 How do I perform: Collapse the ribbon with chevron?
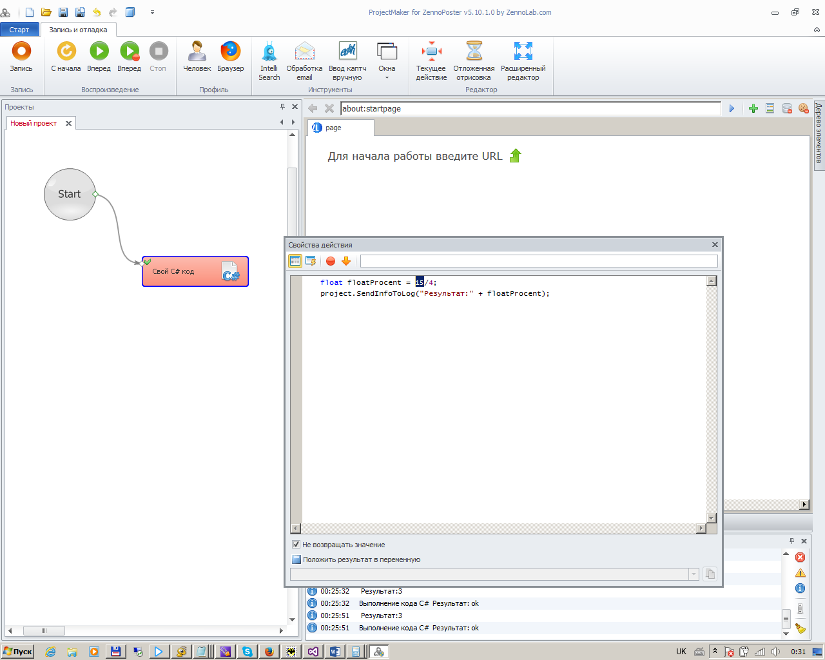tap(817, 30)
